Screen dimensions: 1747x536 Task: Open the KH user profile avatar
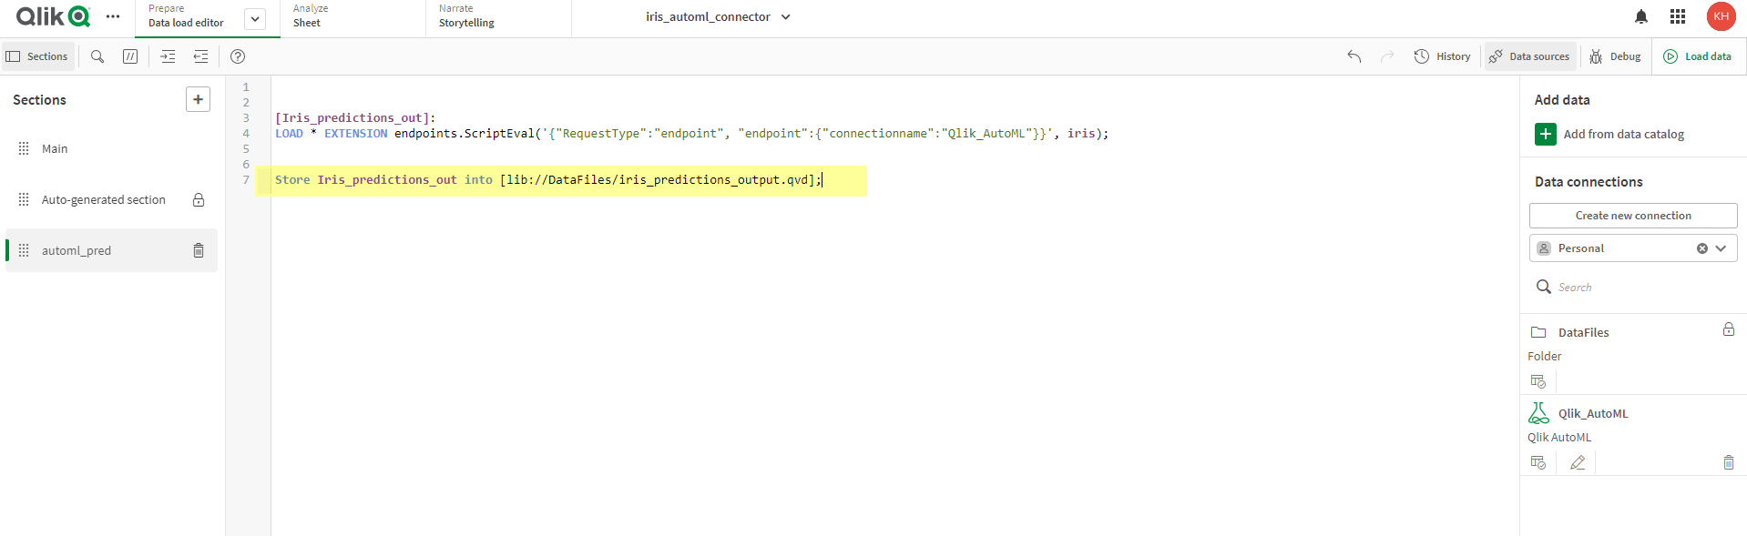point(1721,16)
